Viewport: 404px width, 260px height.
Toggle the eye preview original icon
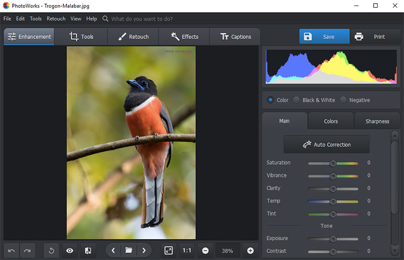coord(70,250)
